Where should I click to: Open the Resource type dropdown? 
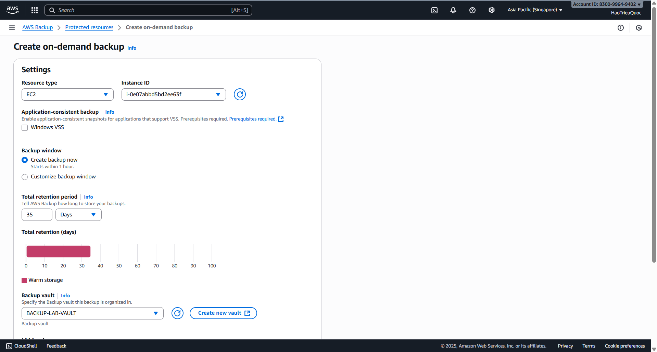click(67, 94)
